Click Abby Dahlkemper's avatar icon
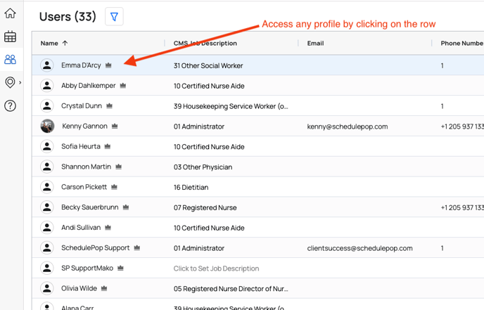This screenshot has width=484, height=310. [47, 86]
